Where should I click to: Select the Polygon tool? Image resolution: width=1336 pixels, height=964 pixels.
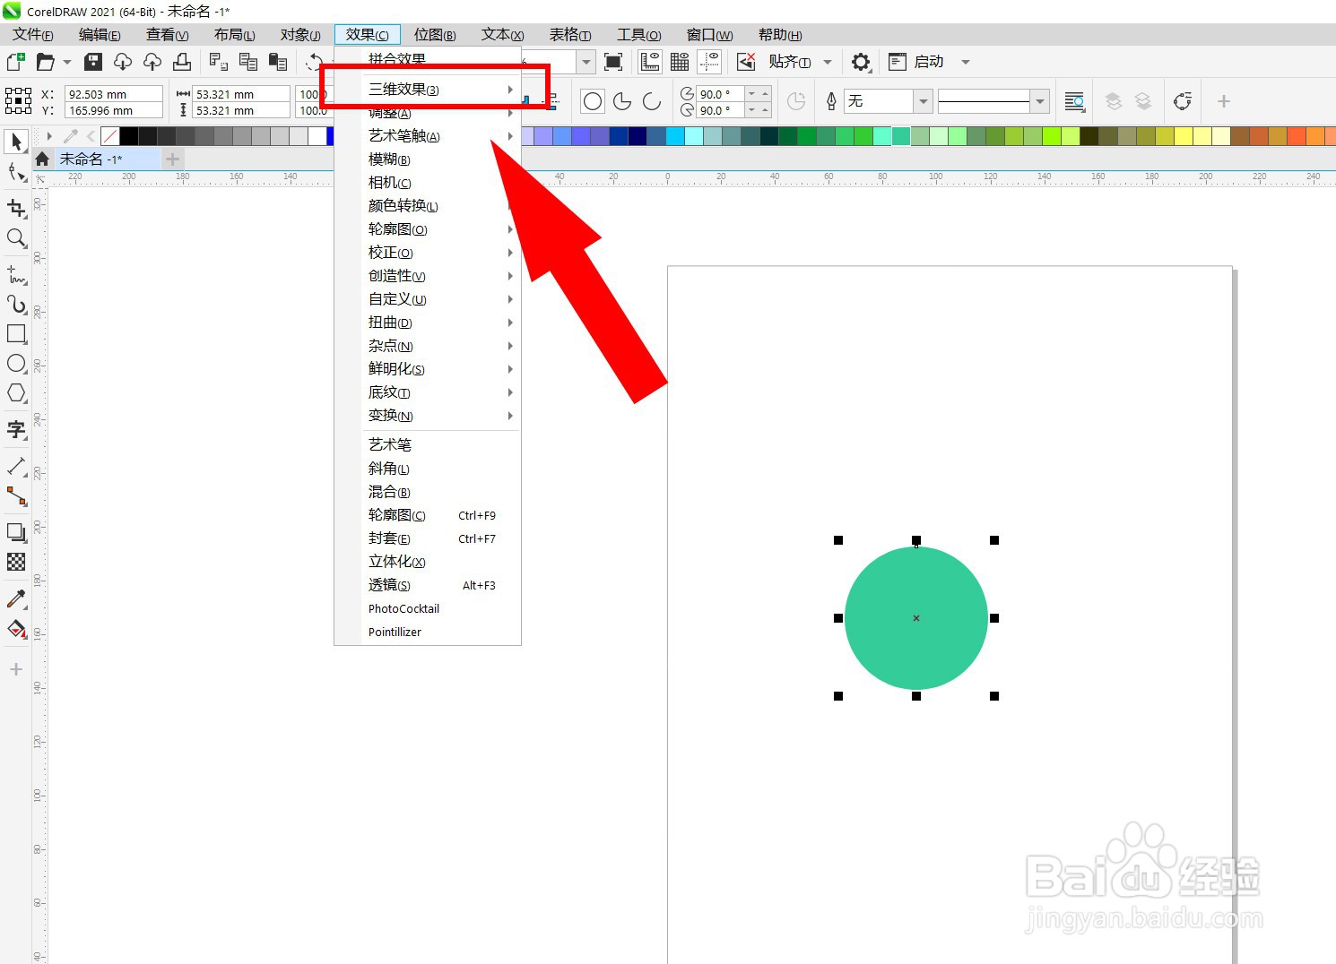(16, 392)
